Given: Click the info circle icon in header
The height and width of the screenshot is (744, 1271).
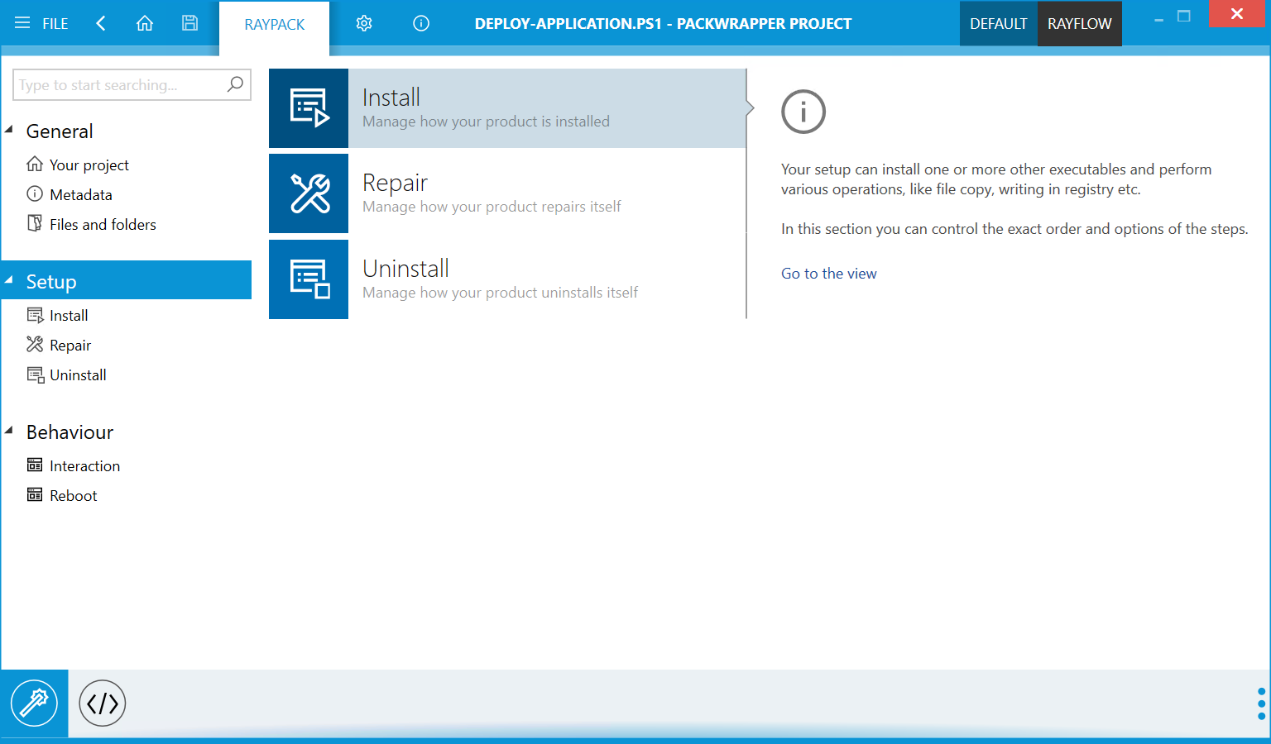Looking at the screenshot, I should pos(421,23).
